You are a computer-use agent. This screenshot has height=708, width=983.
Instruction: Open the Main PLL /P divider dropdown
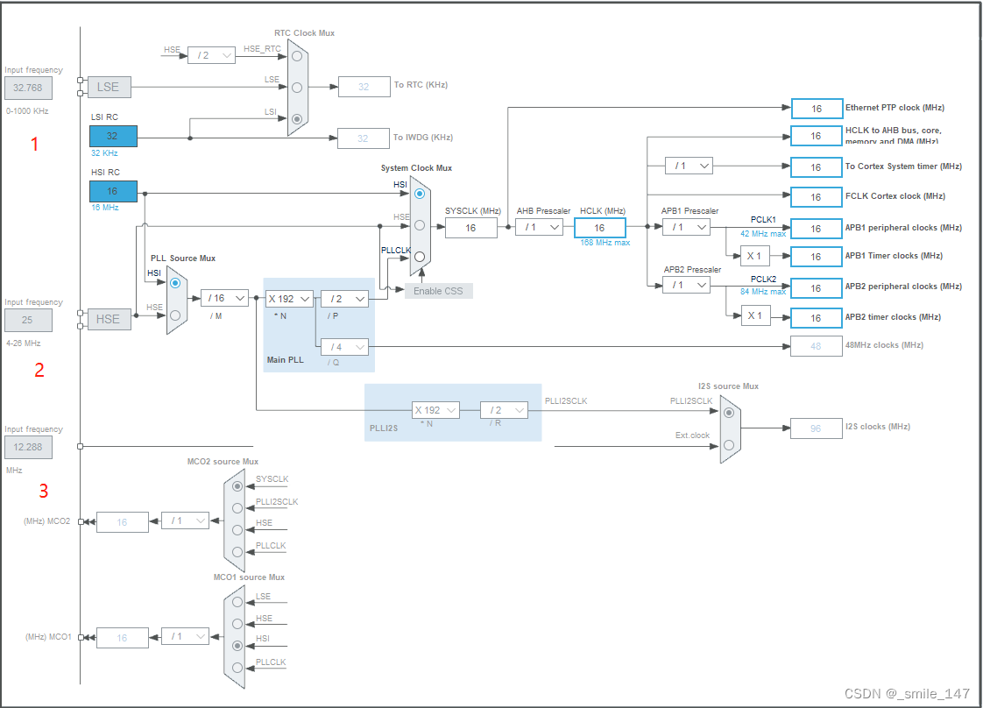click(344, 298)
